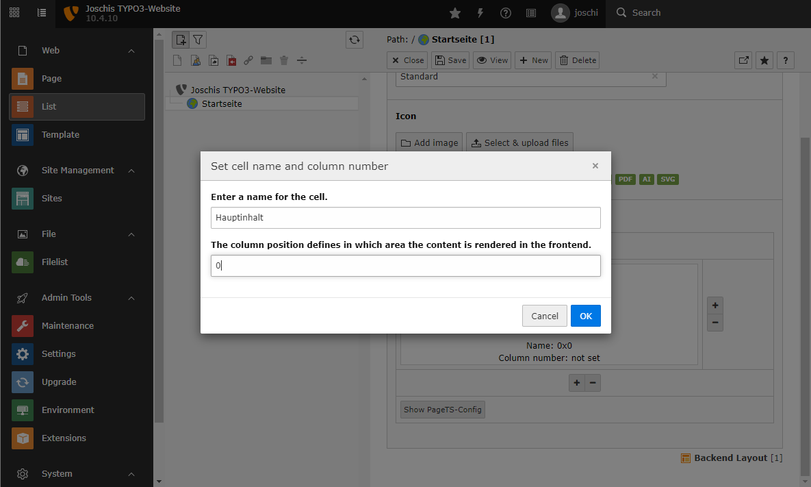
Task: Open the Extensions module
Action: click(x=64, y=438)
